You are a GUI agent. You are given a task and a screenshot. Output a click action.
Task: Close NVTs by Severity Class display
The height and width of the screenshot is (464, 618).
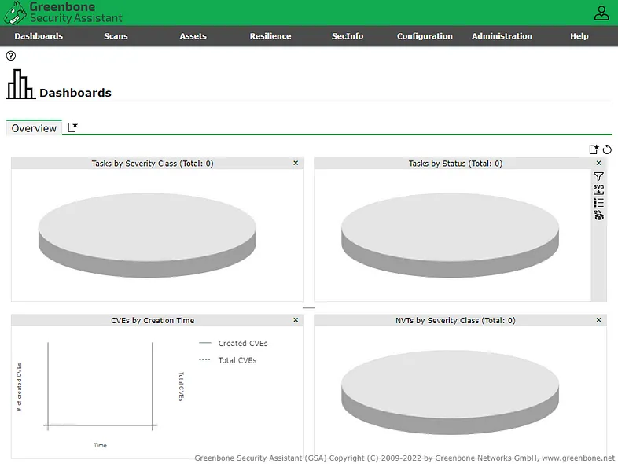click(x=598, y=320)
